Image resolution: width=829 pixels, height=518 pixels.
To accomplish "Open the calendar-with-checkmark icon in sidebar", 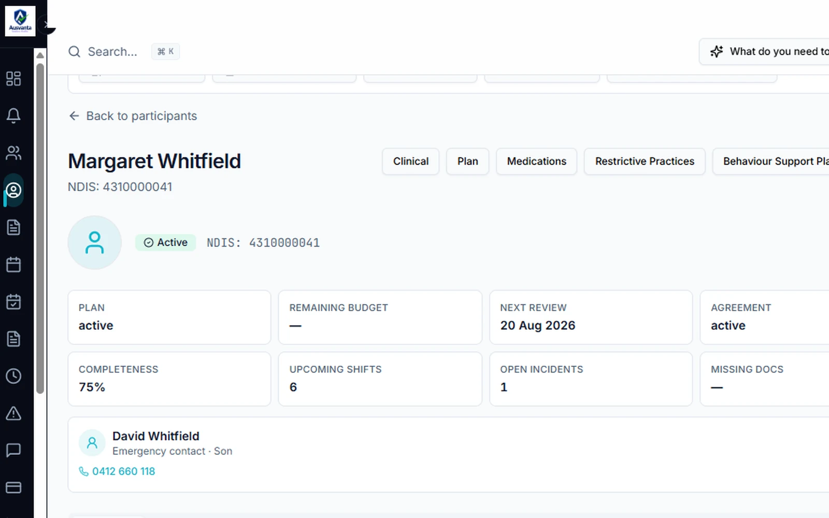I will pos(13,301).
